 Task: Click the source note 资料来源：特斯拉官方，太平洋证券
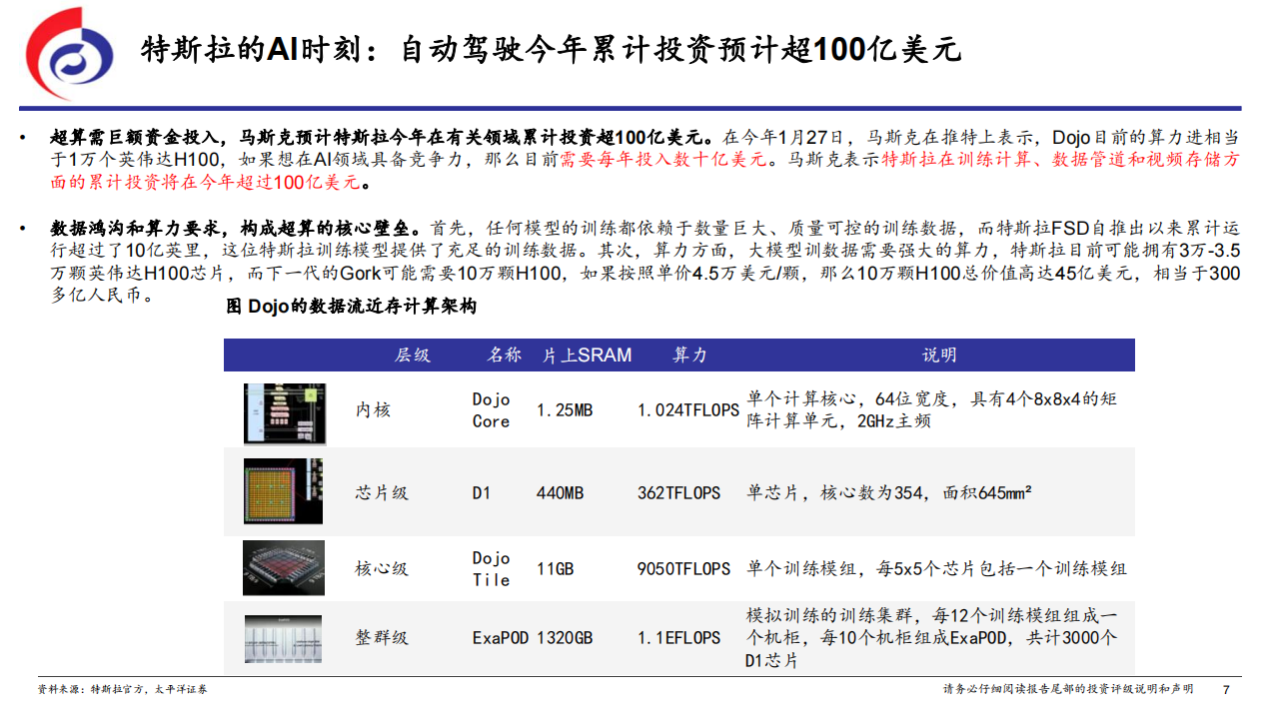122,689
